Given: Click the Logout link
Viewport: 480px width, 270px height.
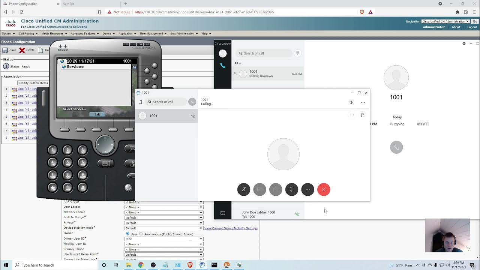Looking at the screenshot, I should point(472,27).
